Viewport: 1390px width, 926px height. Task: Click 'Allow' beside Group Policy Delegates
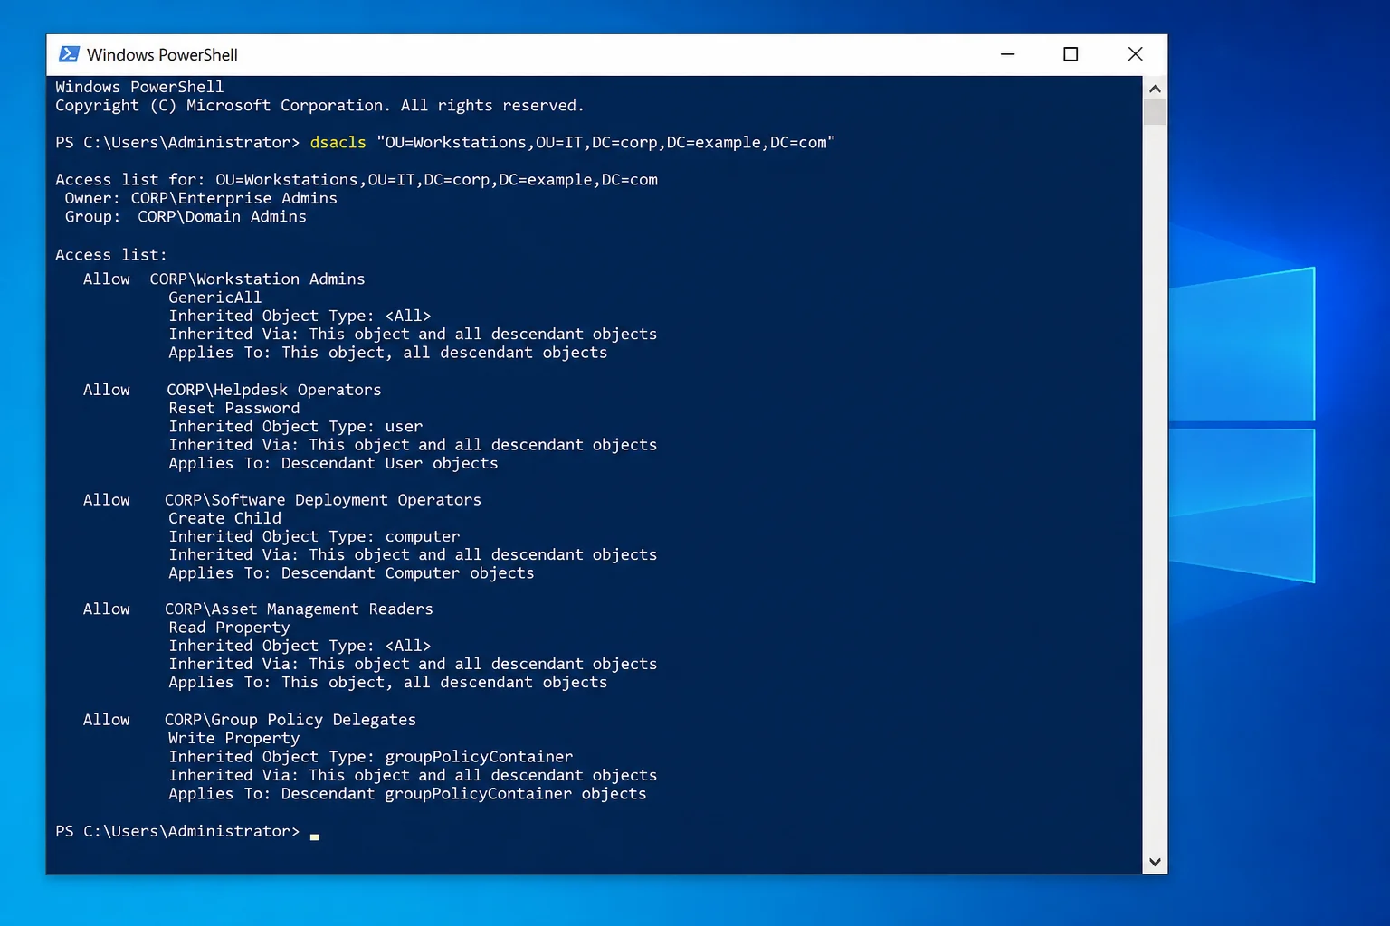click(107, 720)
